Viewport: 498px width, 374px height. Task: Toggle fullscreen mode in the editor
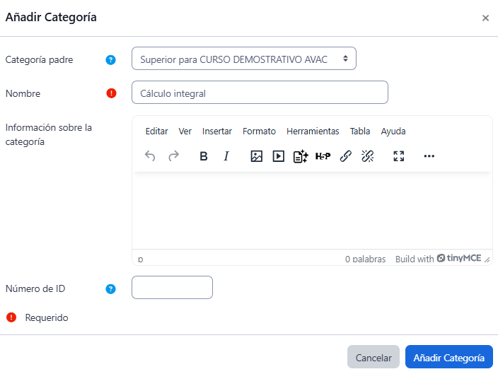coord(399,156)
